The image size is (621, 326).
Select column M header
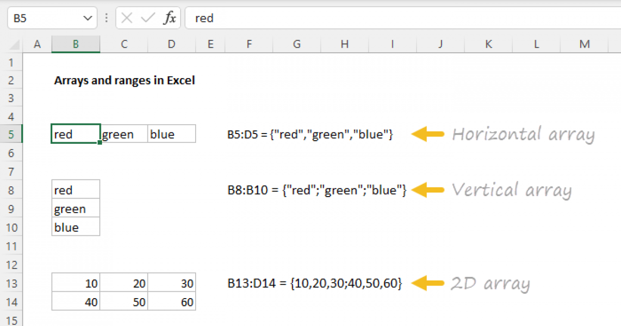click(x=584, y=45)
